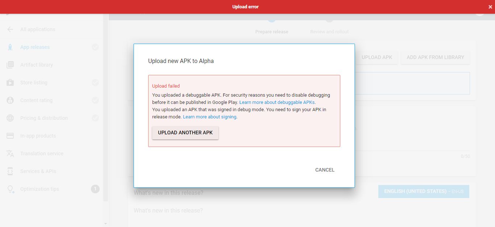Click the Upload failed heading text
The image size is (495, 227).
tap(166, 86)
